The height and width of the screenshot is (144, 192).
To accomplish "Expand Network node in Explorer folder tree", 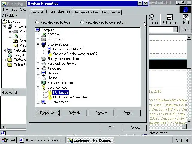I will (x=4, y=50).
